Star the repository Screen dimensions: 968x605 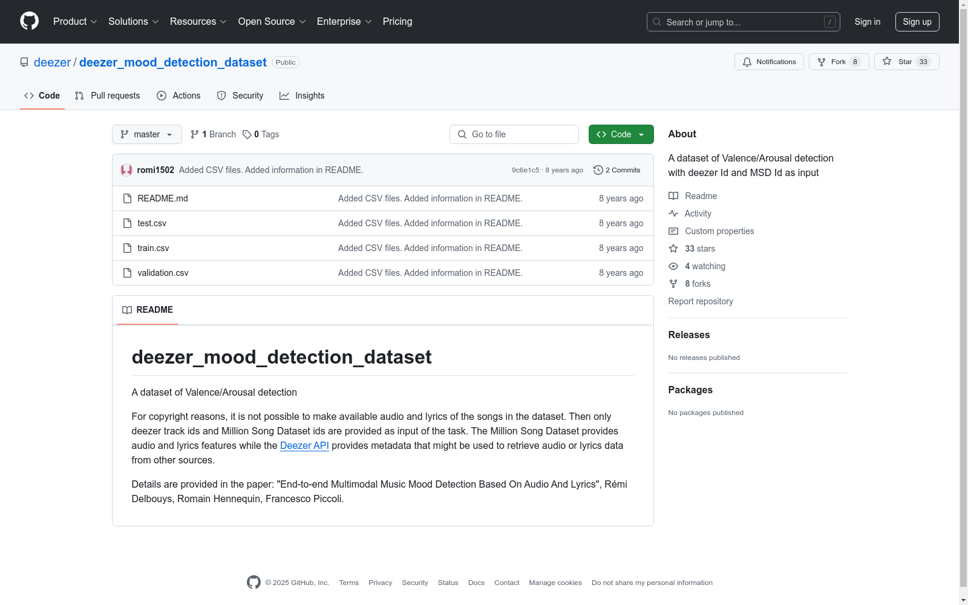[x=906, y=62]
